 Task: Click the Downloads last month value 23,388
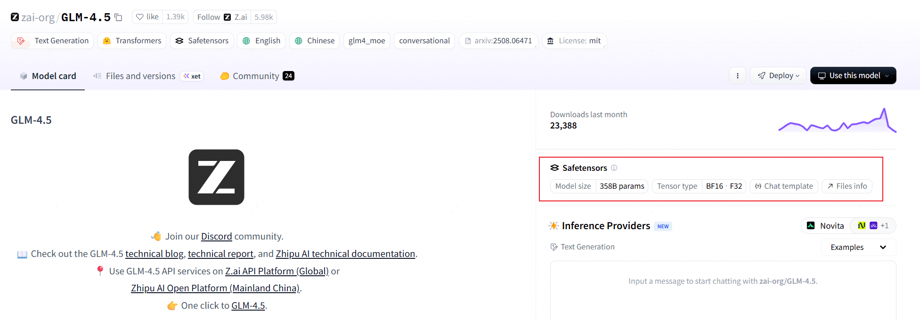pyautogui.click(x=563, y=126)
